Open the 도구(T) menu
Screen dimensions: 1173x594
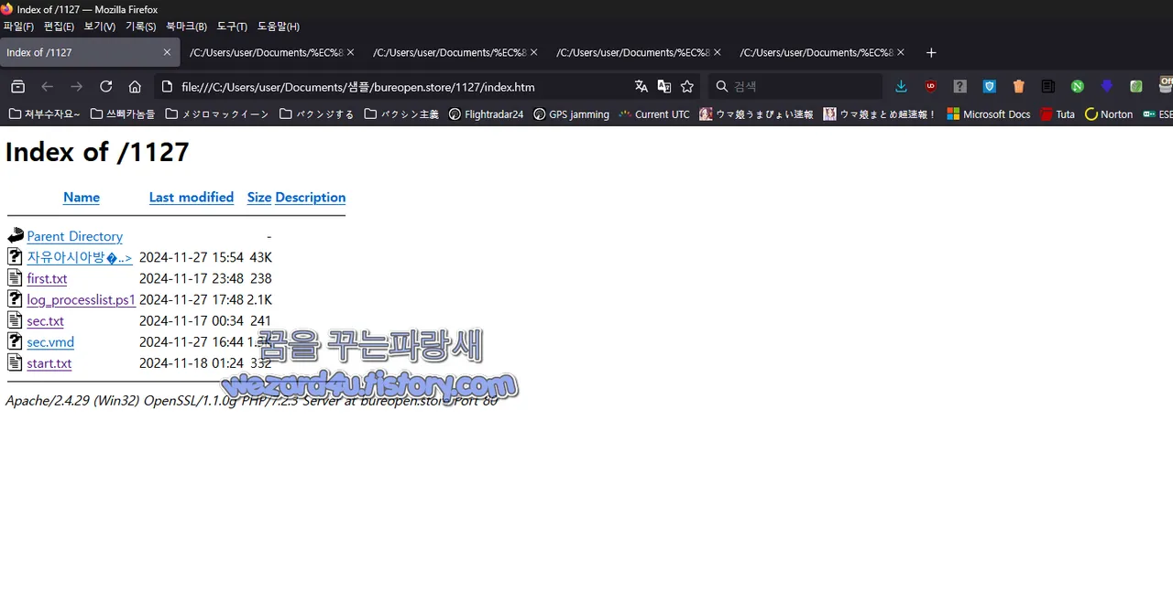[232, 27]
